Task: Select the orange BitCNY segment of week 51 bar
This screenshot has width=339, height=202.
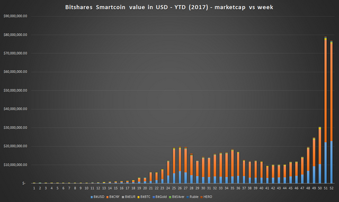Action: pos(326,91)
